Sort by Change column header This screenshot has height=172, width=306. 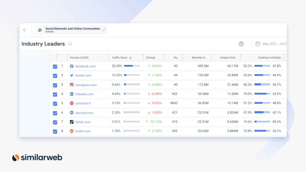click(154, 58)
